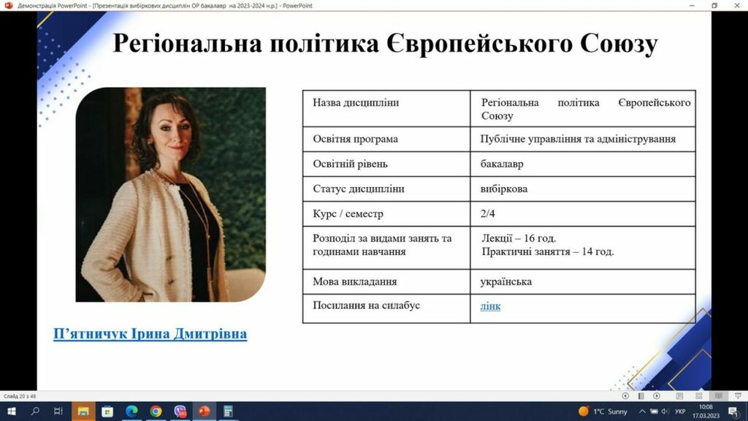Open Calculator from the taskbar
The width and height of the screenshot is (748, 421).
[228, 411]
